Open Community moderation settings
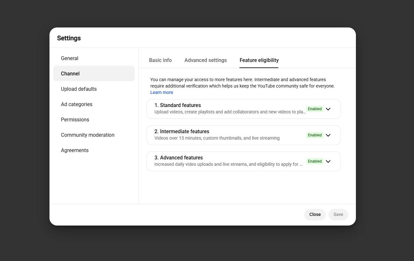 (94, 135)
